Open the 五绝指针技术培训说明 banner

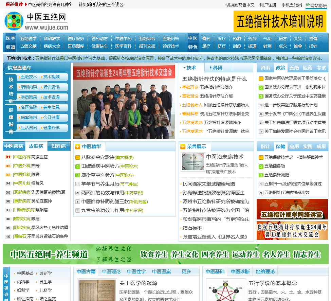280,21
